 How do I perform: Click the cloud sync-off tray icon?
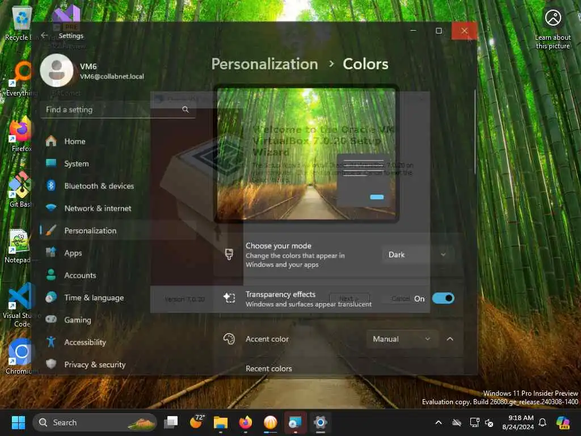tap(457, 422)
